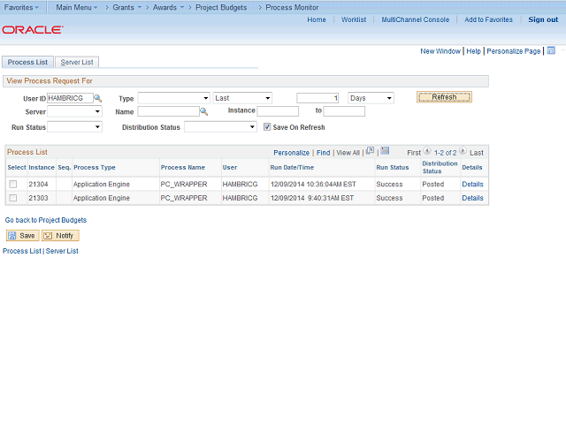Expand the Run Status dropdown
Screen dimensions: 566x424
(x=74, y=127)
